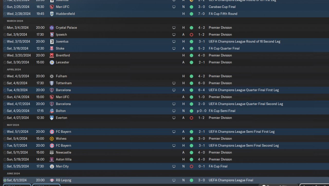Collapse the MARCH 2024 month header

[15, 21]
